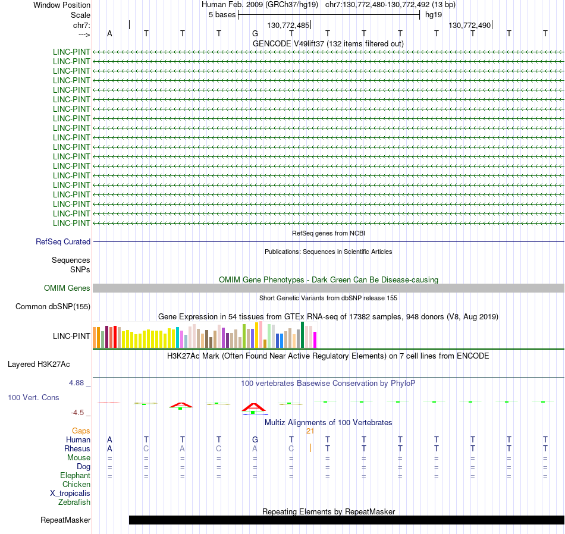This screenshot has height=534, width=565.
Task: Open the Multiz Alignments of 100 Vertebrates title
Action: pyautogui.click(x=328, y=423)
